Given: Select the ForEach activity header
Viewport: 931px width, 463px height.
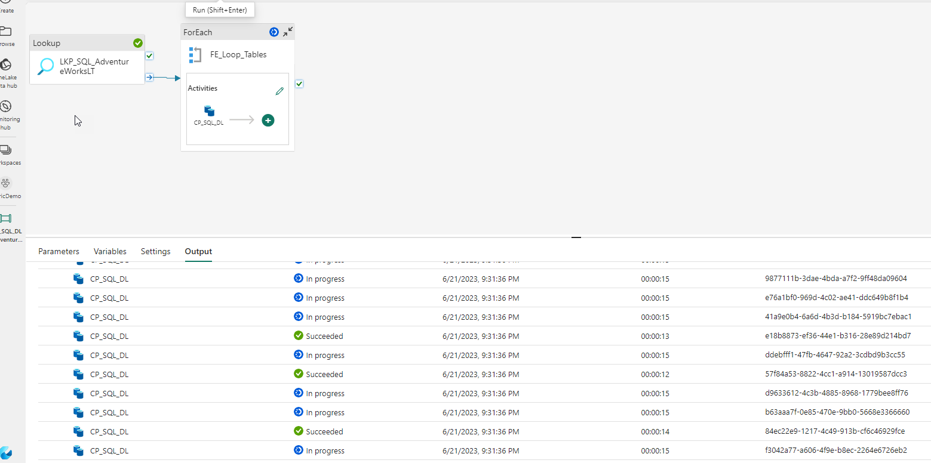Looking at the screenshot, I should tap(238, 32).
